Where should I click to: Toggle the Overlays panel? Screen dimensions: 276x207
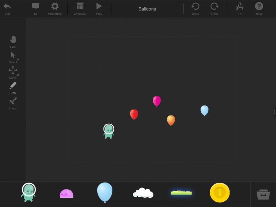pyautogui.click(x=80, y=6)
